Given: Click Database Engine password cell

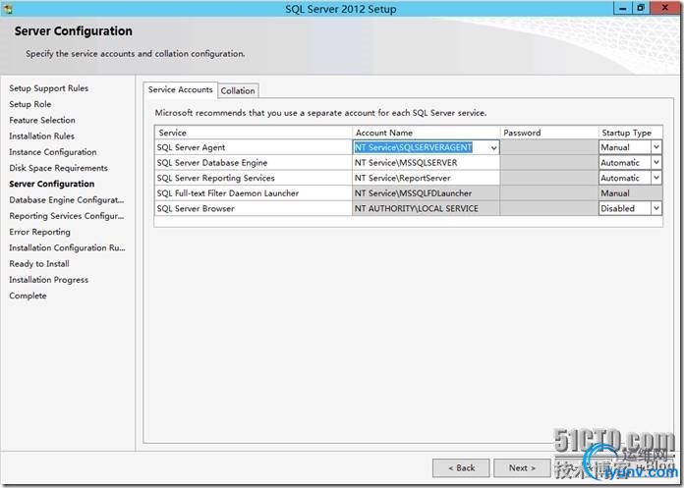Looking at the screenshot, I should (x=549, y=163).
